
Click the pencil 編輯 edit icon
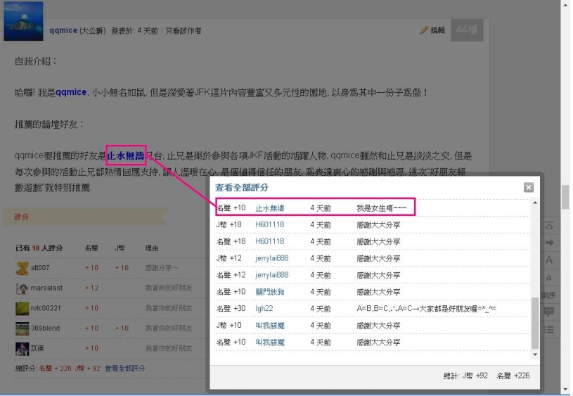423,30
